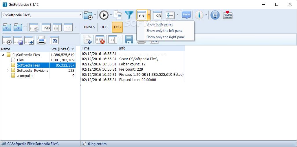Click the orange dropdown arrow beside pane layout icon

click(149, 15)
